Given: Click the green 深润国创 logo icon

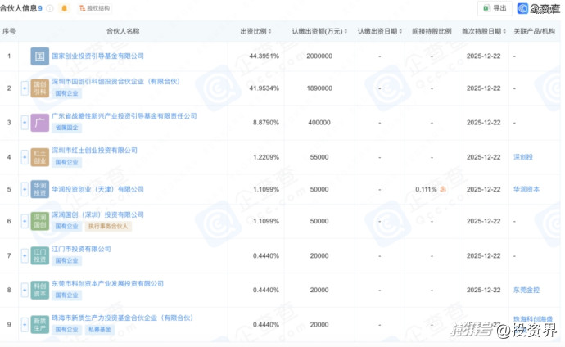Looking at the screenshot, I should (39, 221).
